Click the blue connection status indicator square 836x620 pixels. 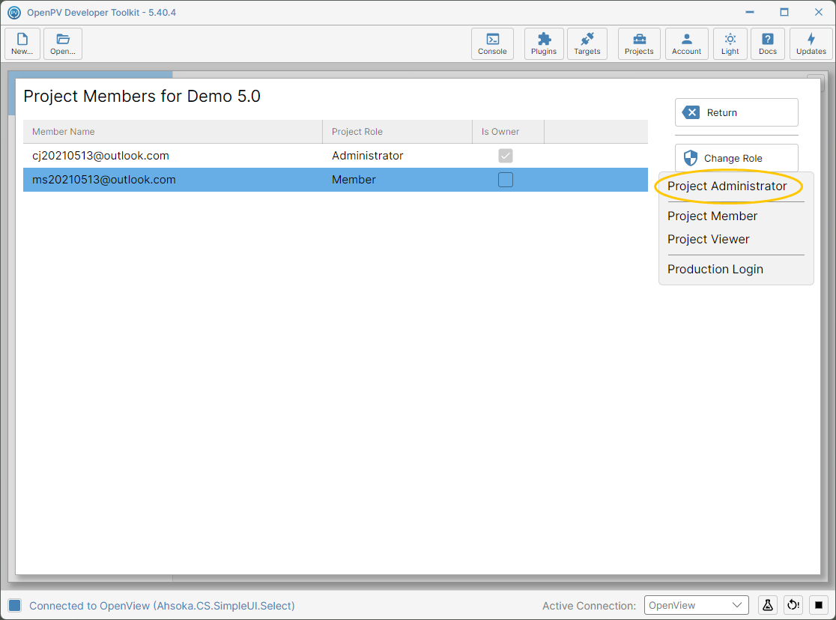click(x=14, y=605)
